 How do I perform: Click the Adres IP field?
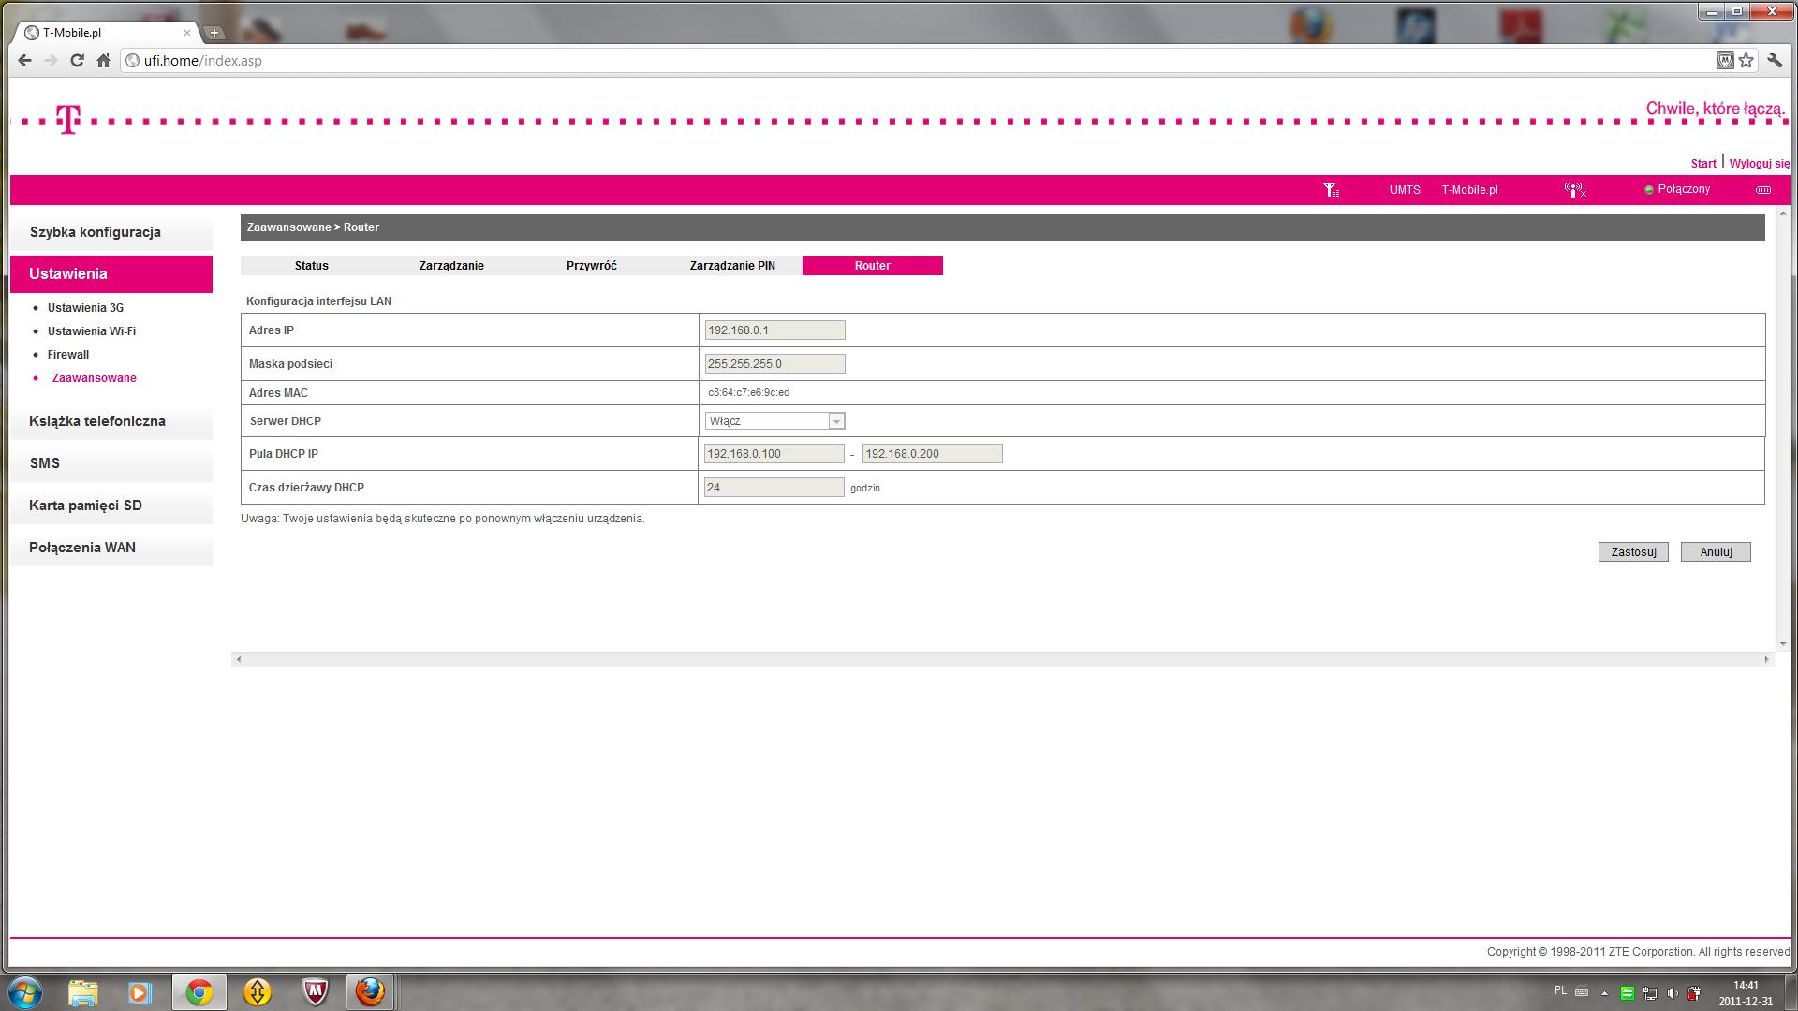(x=774, y=330)
